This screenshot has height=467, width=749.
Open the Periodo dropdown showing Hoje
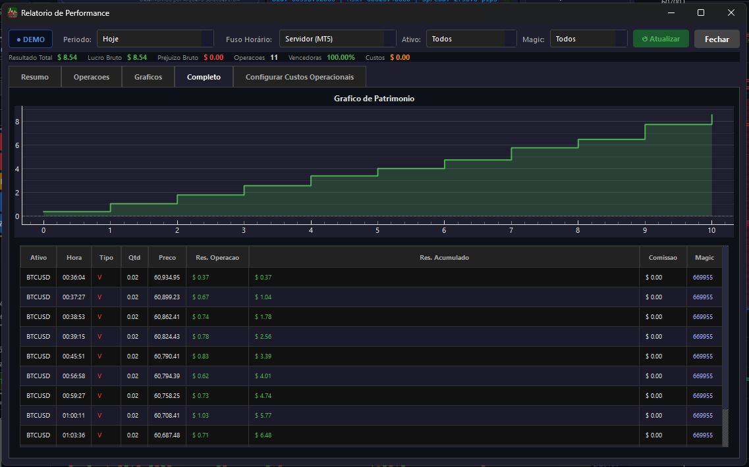155,39
